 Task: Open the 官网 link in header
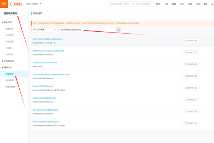pyautogui.click(x=198, y=4)
